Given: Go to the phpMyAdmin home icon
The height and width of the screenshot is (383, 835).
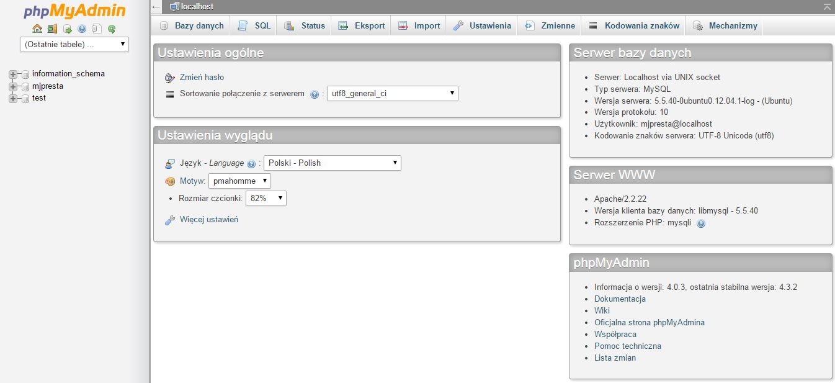Looking at the screenshot, I should (37, 29).
